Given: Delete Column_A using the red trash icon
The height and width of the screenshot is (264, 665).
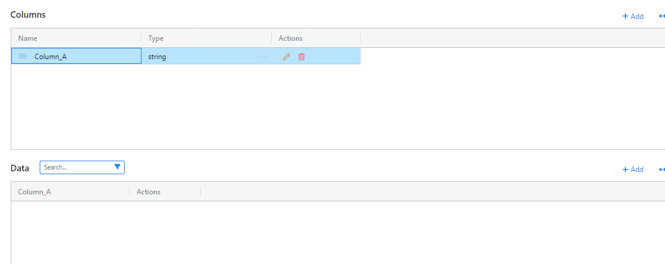Looking at the screenshot, I should (x=301, y=57).
